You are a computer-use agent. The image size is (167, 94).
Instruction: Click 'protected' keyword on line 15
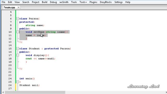[x=51, y=49]
